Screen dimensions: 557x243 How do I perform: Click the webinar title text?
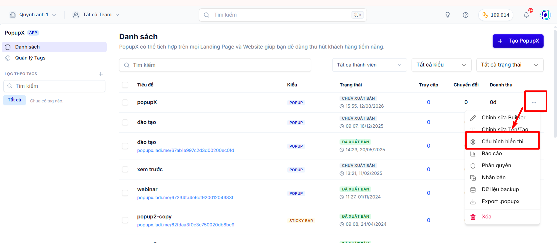coord(147,189)
